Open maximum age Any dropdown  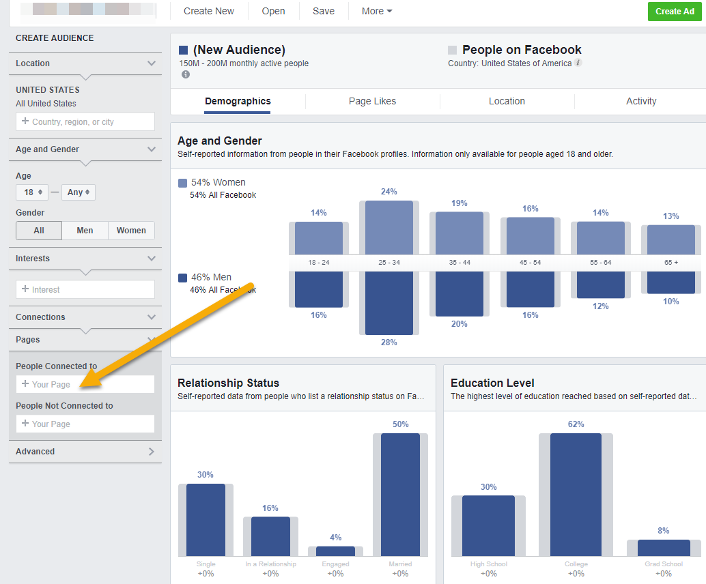tap(79, 192)
